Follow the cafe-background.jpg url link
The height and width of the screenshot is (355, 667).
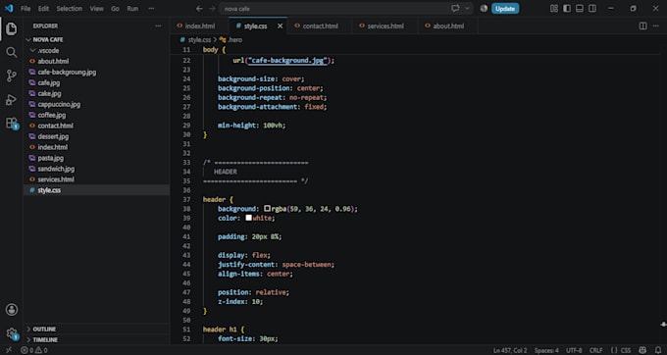click(x=288, y=61)
